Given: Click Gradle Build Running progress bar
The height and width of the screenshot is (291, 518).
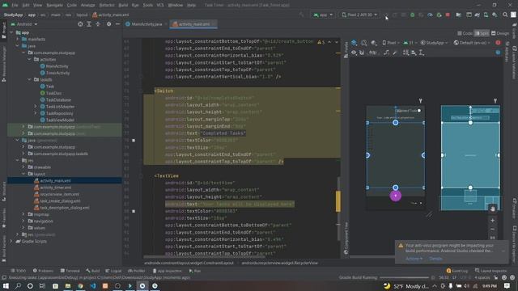Looking at the screenshot, I should [x=404, y=277].
